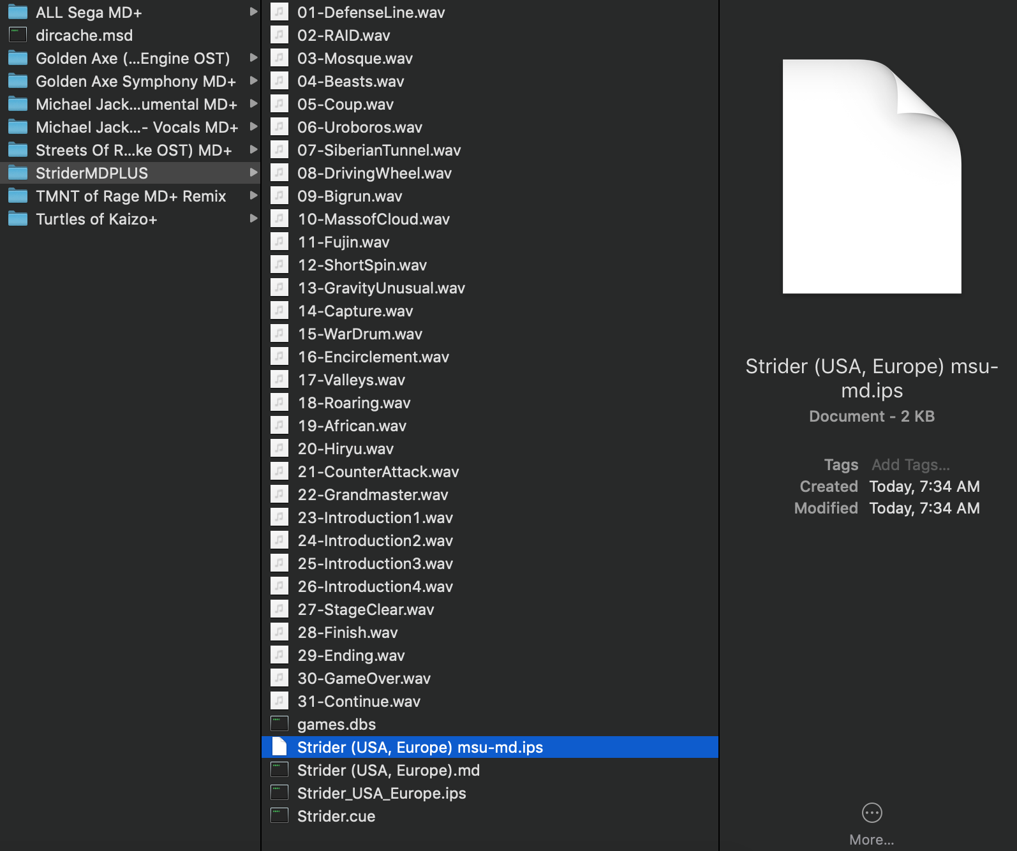Expand Michael Jack...umental MD+ arrow
Image resolution: width=1017 pixels, height=851 pixels.
pos(253,103)
